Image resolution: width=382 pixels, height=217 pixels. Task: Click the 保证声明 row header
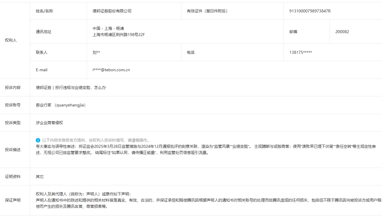pyautogui.click(x=13, y=200)
